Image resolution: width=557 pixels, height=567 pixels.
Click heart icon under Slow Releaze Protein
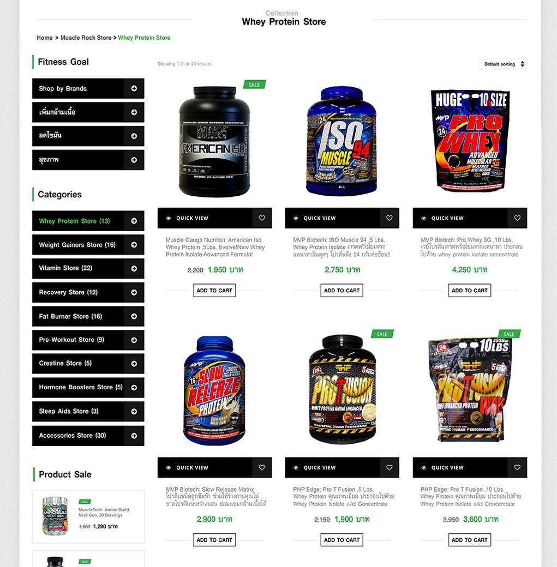[262, 468]
